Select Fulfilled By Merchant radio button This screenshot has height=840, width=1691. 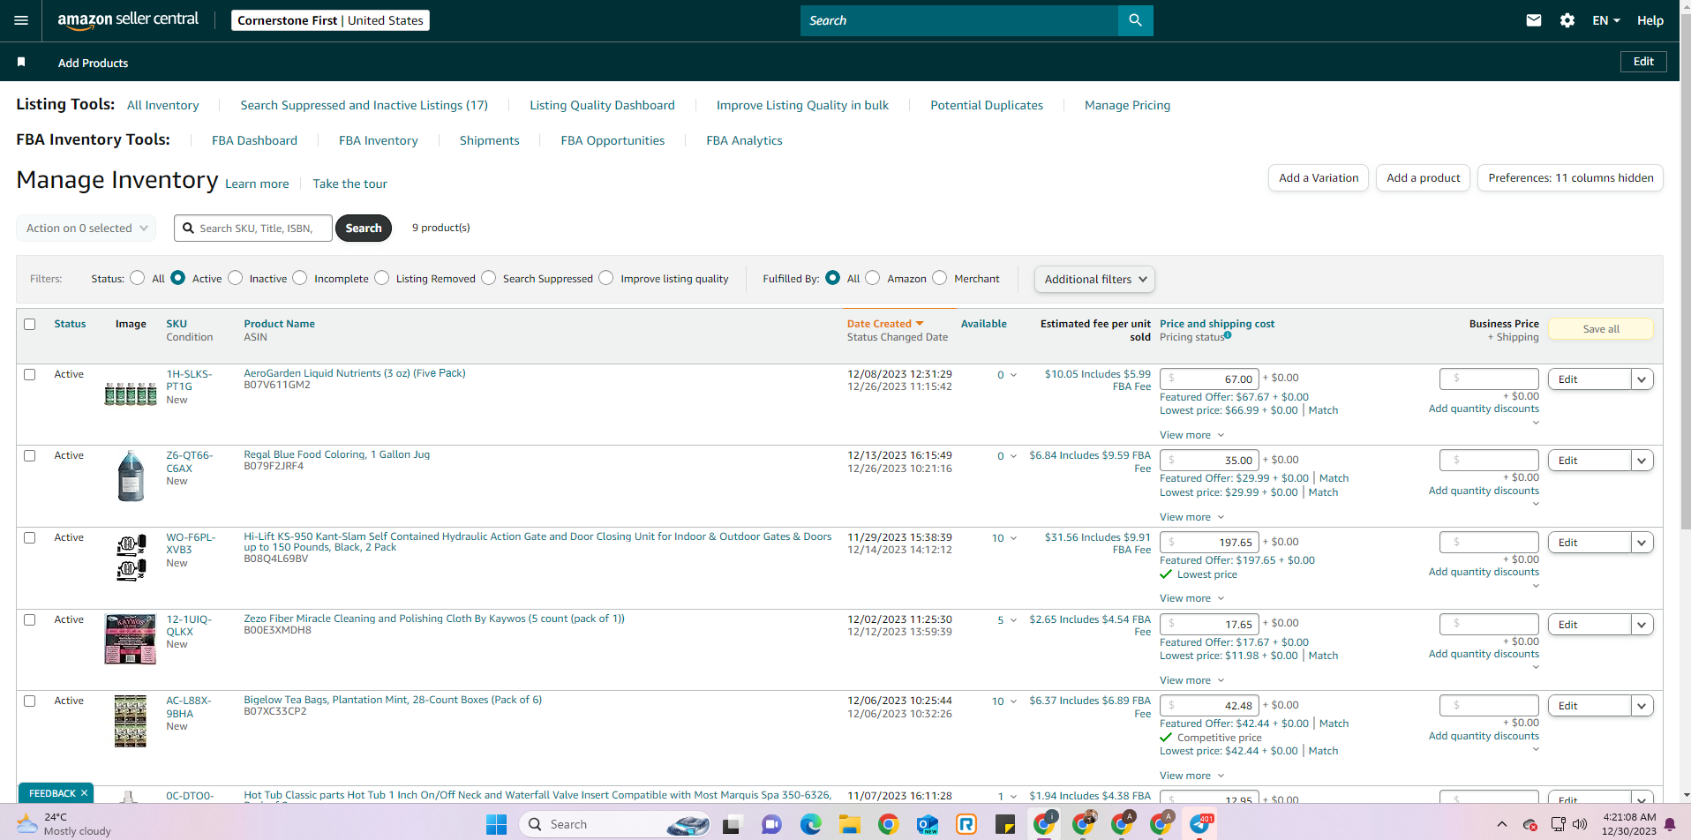tap(940, 278)
